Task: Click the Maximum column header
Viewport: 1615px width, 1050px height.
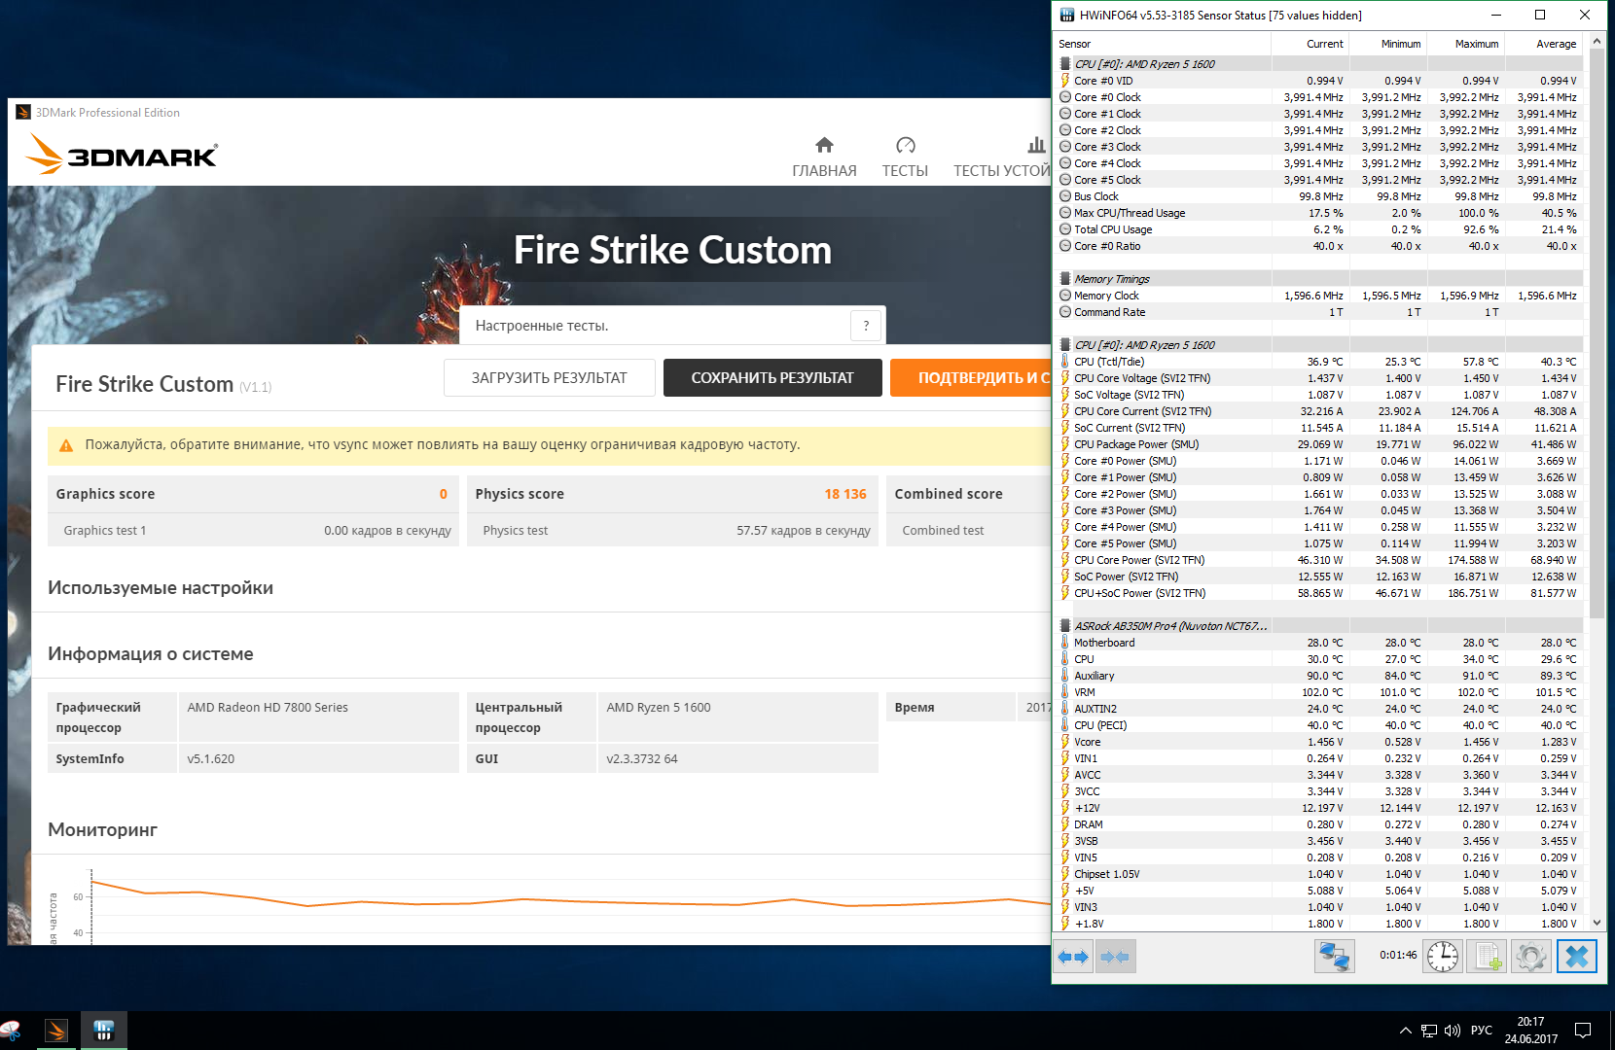Action: pos(1465,44)
